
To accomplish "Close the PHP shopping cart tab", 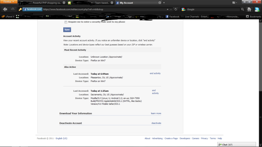I will (x=64, y=3).
